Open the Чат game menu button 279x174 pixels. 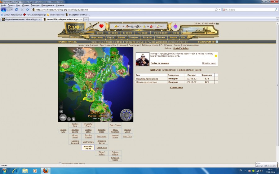pyautogui.click(x=183, y=37)
